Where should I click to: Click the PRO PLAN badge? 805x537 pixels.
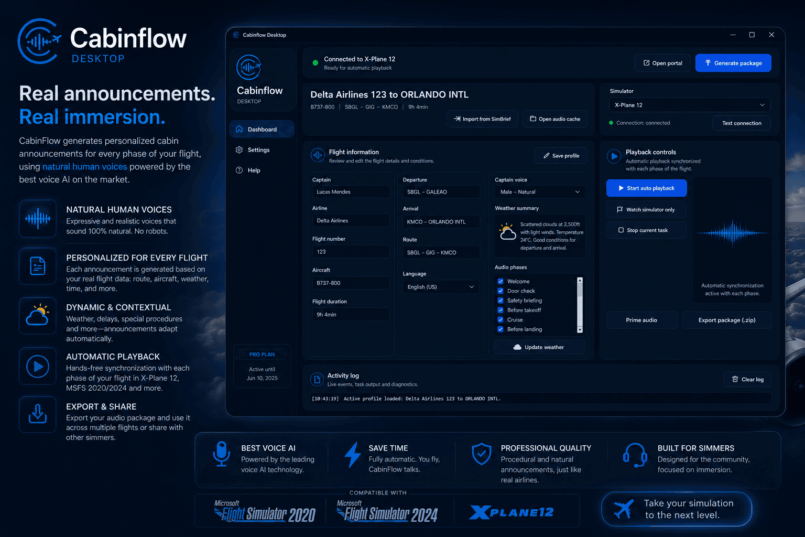tap(262, 355)
